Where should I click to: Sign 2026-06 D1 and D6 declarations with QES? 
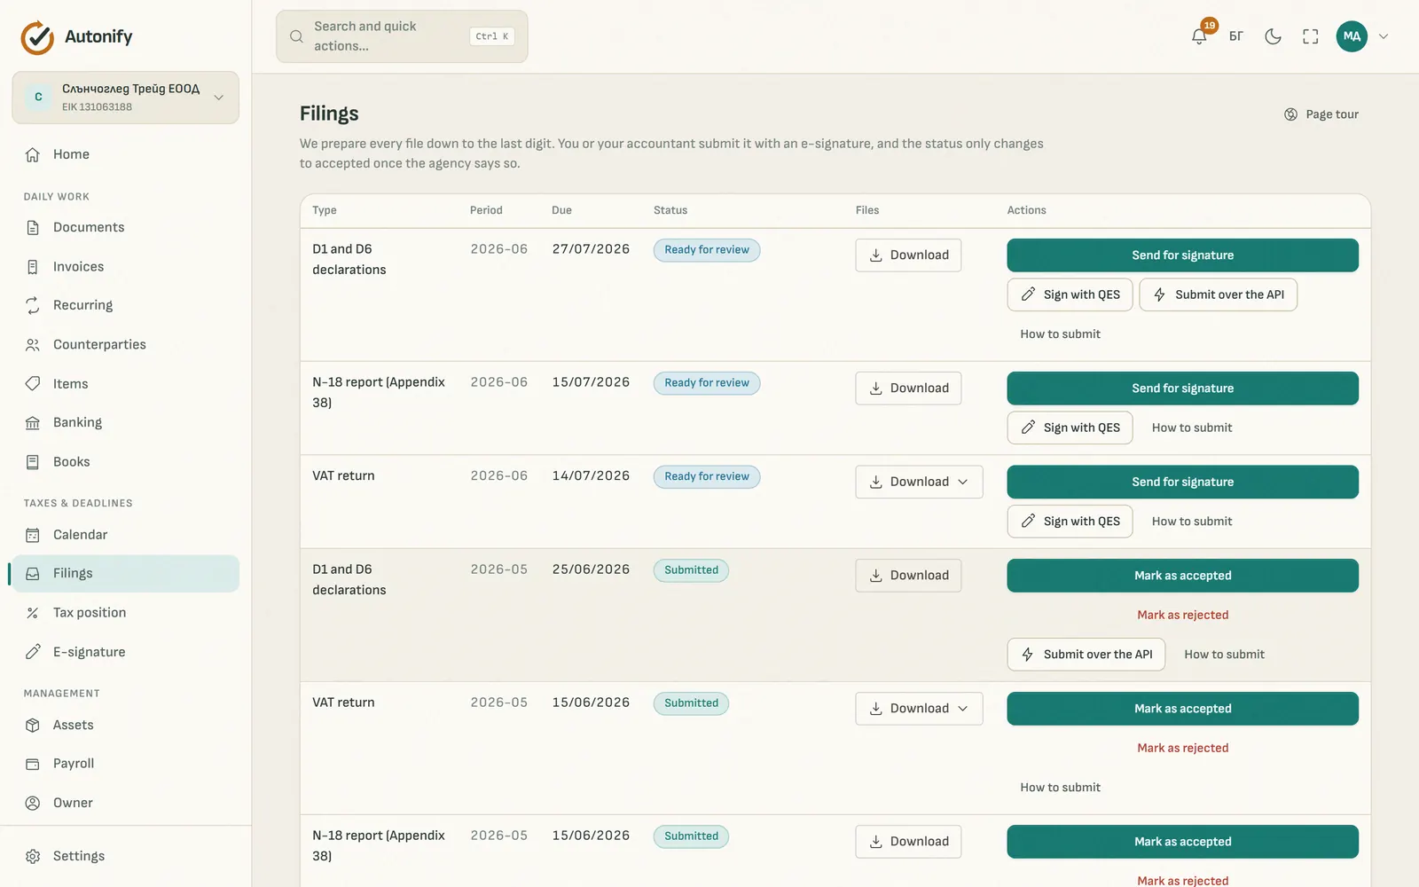coord(1070,294)
